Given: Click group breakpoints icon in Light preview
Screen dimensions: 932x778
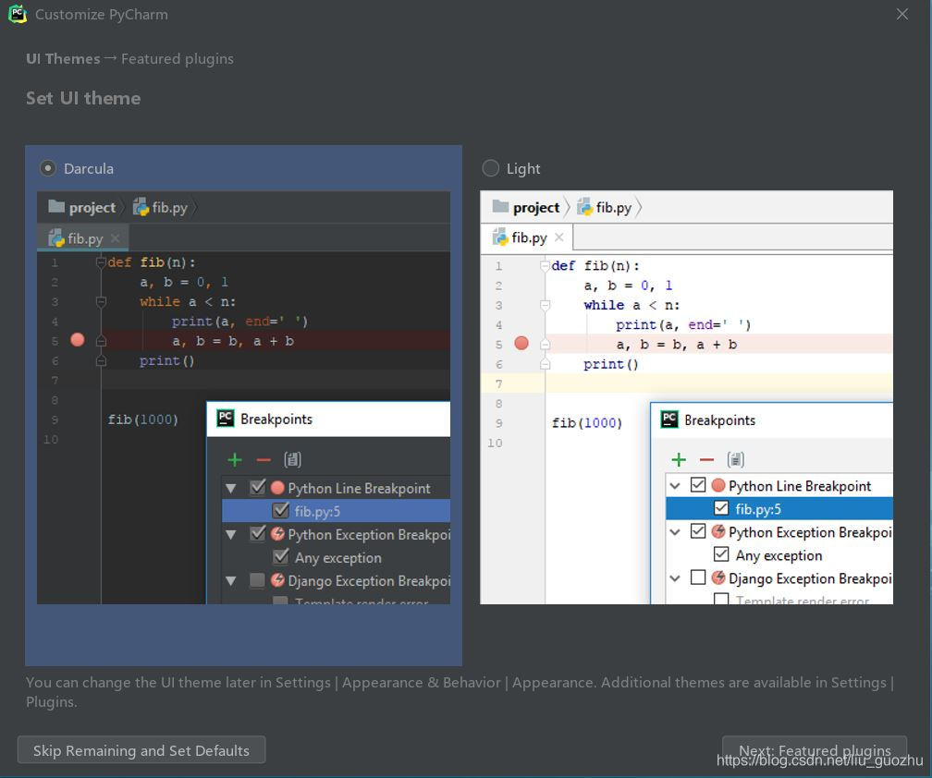Looking at the screenshot, I should pyautogui.click(x=735, y=459).
